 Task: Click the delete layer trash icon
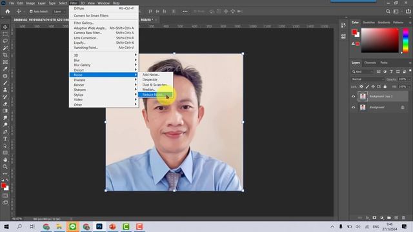coord(403,218)
